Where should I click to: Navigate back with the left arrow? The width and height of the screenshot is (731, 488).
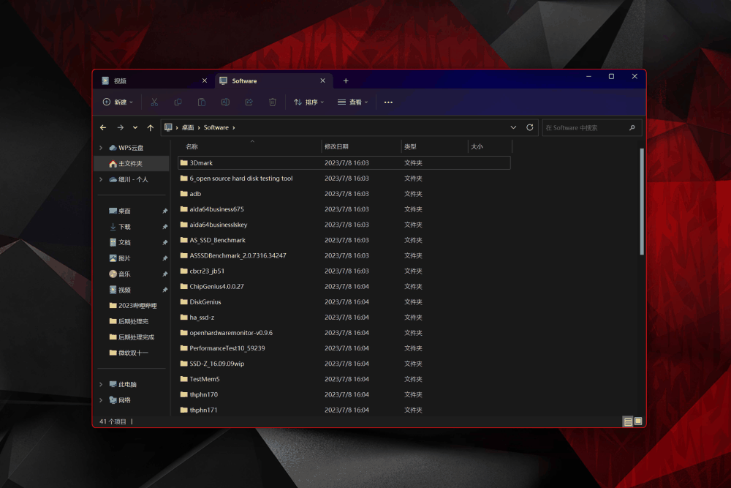coord(103,127)
